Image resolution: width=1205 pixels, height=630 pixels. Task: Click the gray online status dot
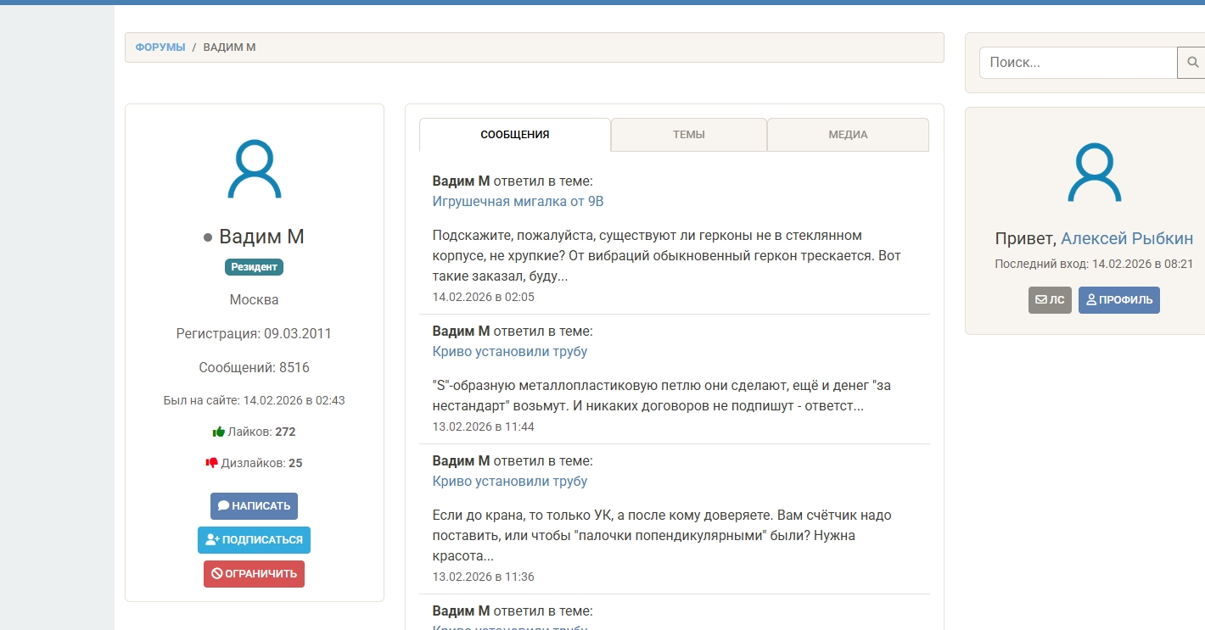pyautogui.click(x=208, y=238)
